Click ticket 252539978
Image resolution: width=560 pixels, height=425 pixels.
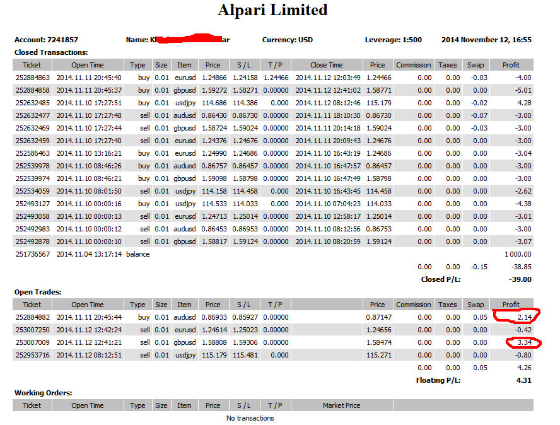coord(33,166)
